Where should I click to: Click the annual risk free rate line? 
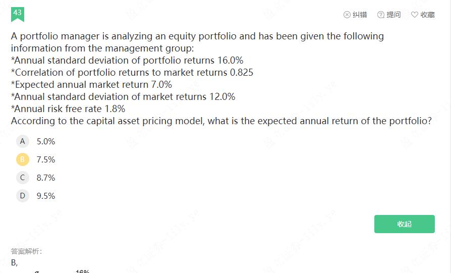(x=68, y=108)
